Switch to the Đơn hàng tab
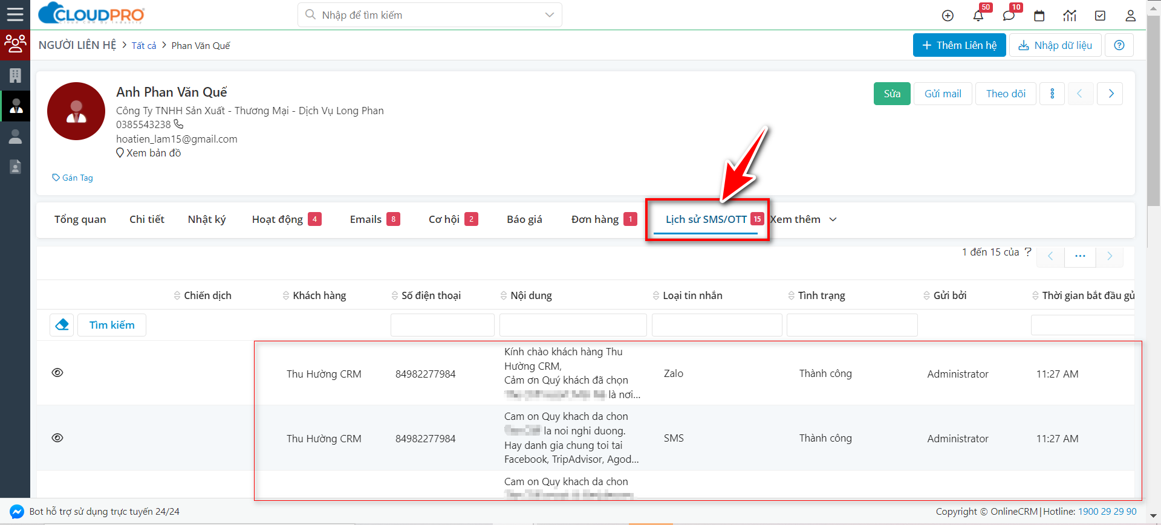This screenshot has width=1161, height=525. point(604,219)
